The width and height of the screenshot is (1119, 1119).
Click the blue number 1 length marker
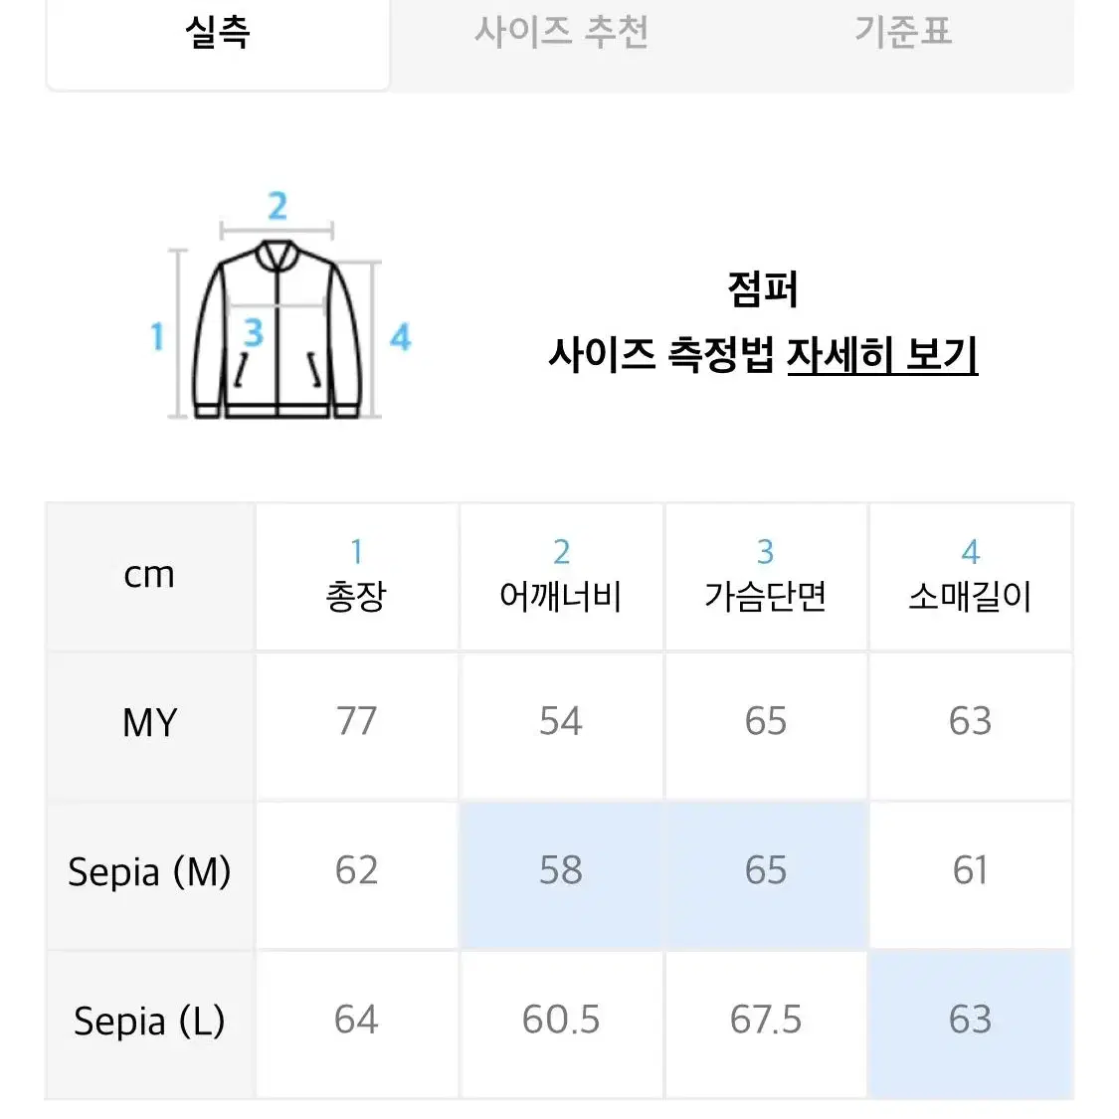pos(158,336)
